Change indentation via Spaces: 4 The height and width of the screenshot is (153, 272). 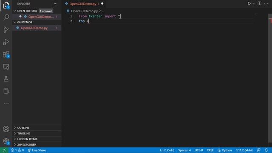(x=184, y=150)
